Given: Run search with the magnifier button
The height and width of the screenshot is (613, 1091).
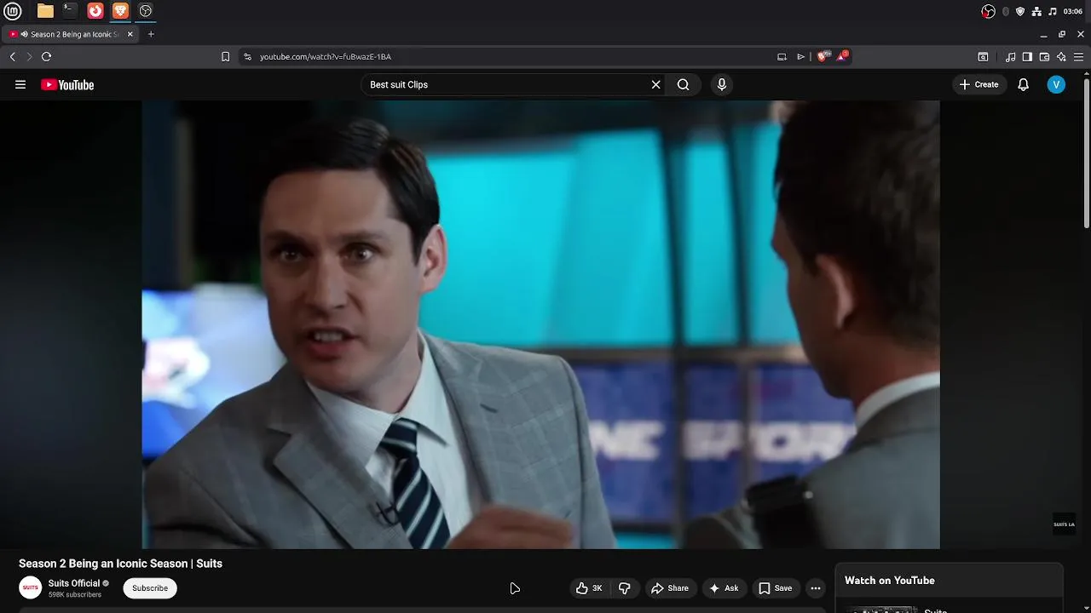Looking at the screenshot, I should coord(683,84).
